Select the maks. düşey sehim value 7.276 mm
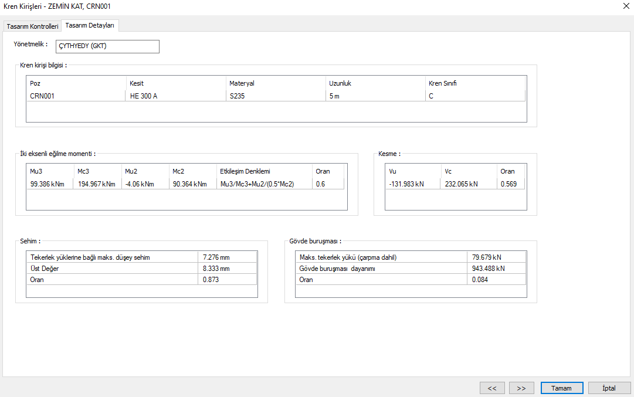 point(216,256)
